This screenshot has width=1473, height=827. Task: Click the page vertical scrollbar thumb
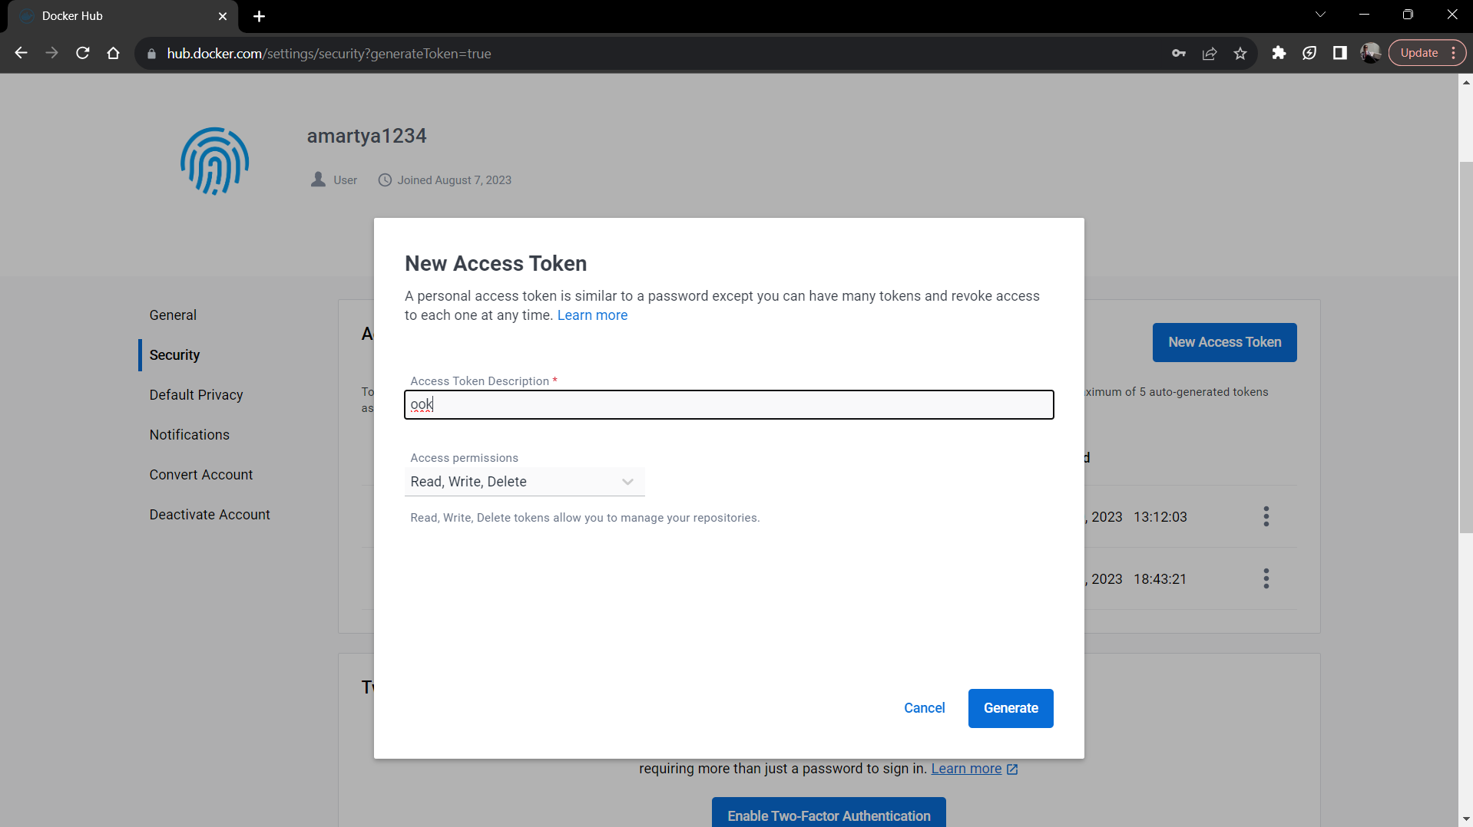coord(1465,347)
